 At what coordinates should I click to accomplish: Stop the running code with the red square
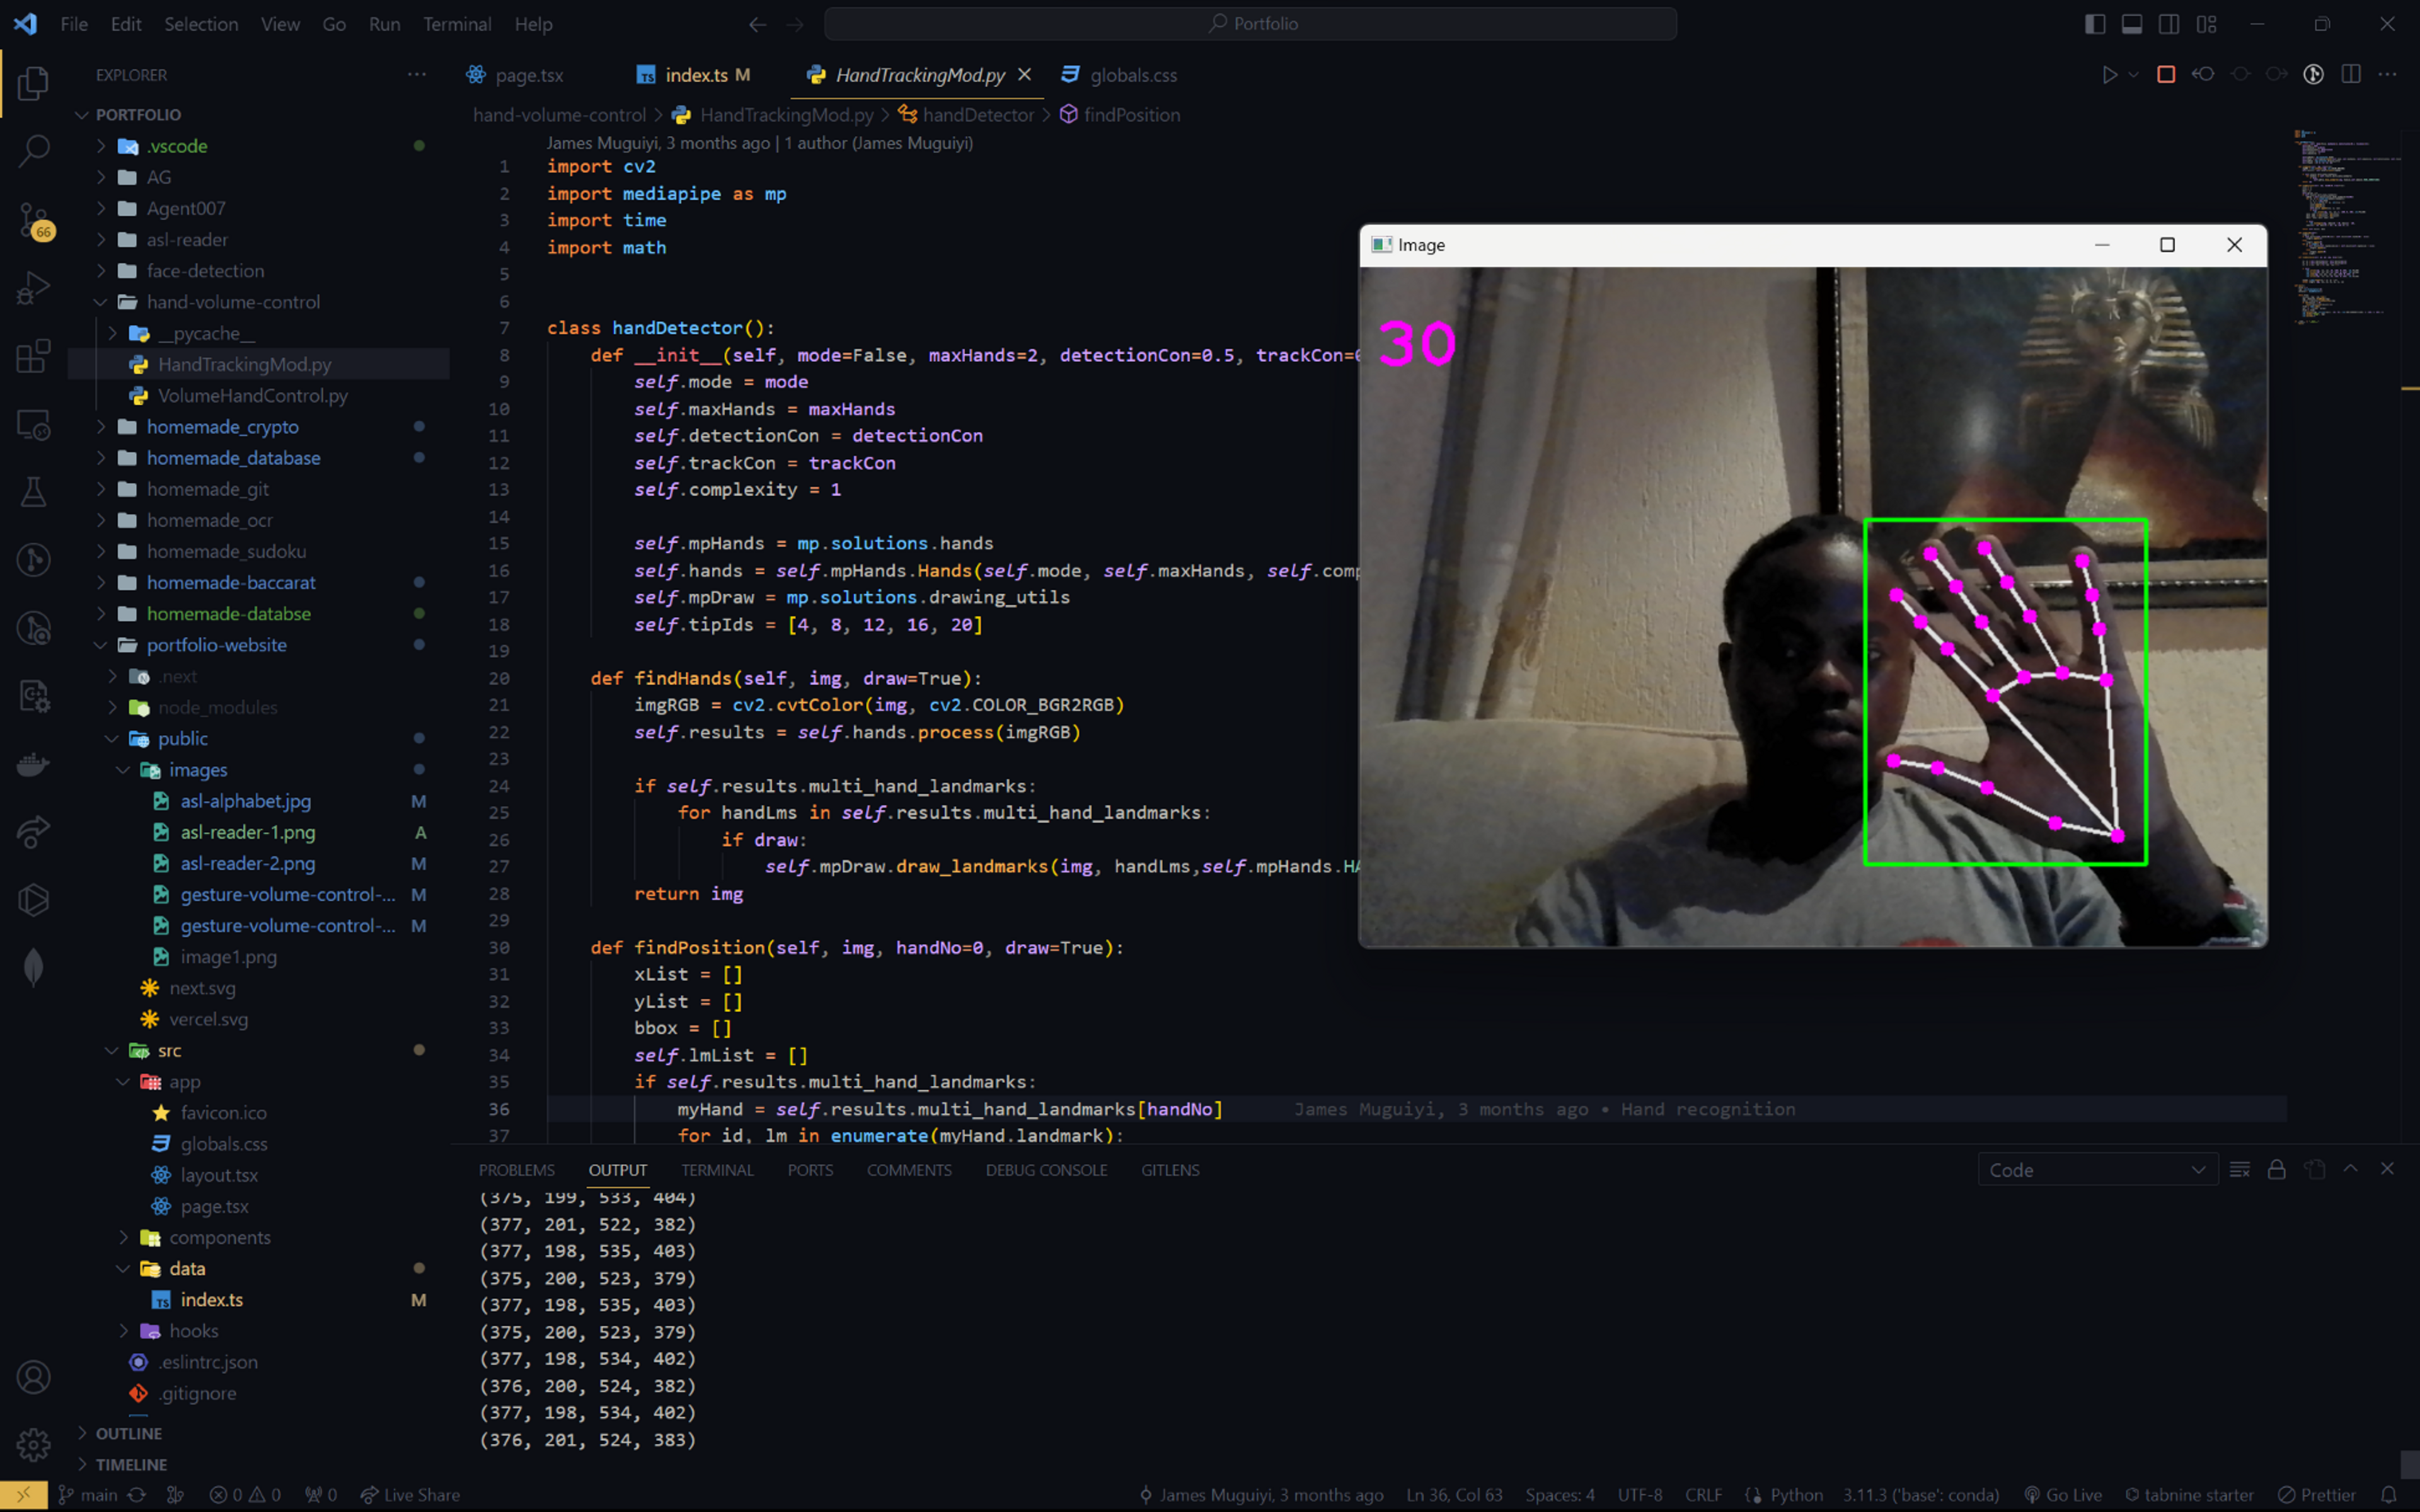(2166, 75)
